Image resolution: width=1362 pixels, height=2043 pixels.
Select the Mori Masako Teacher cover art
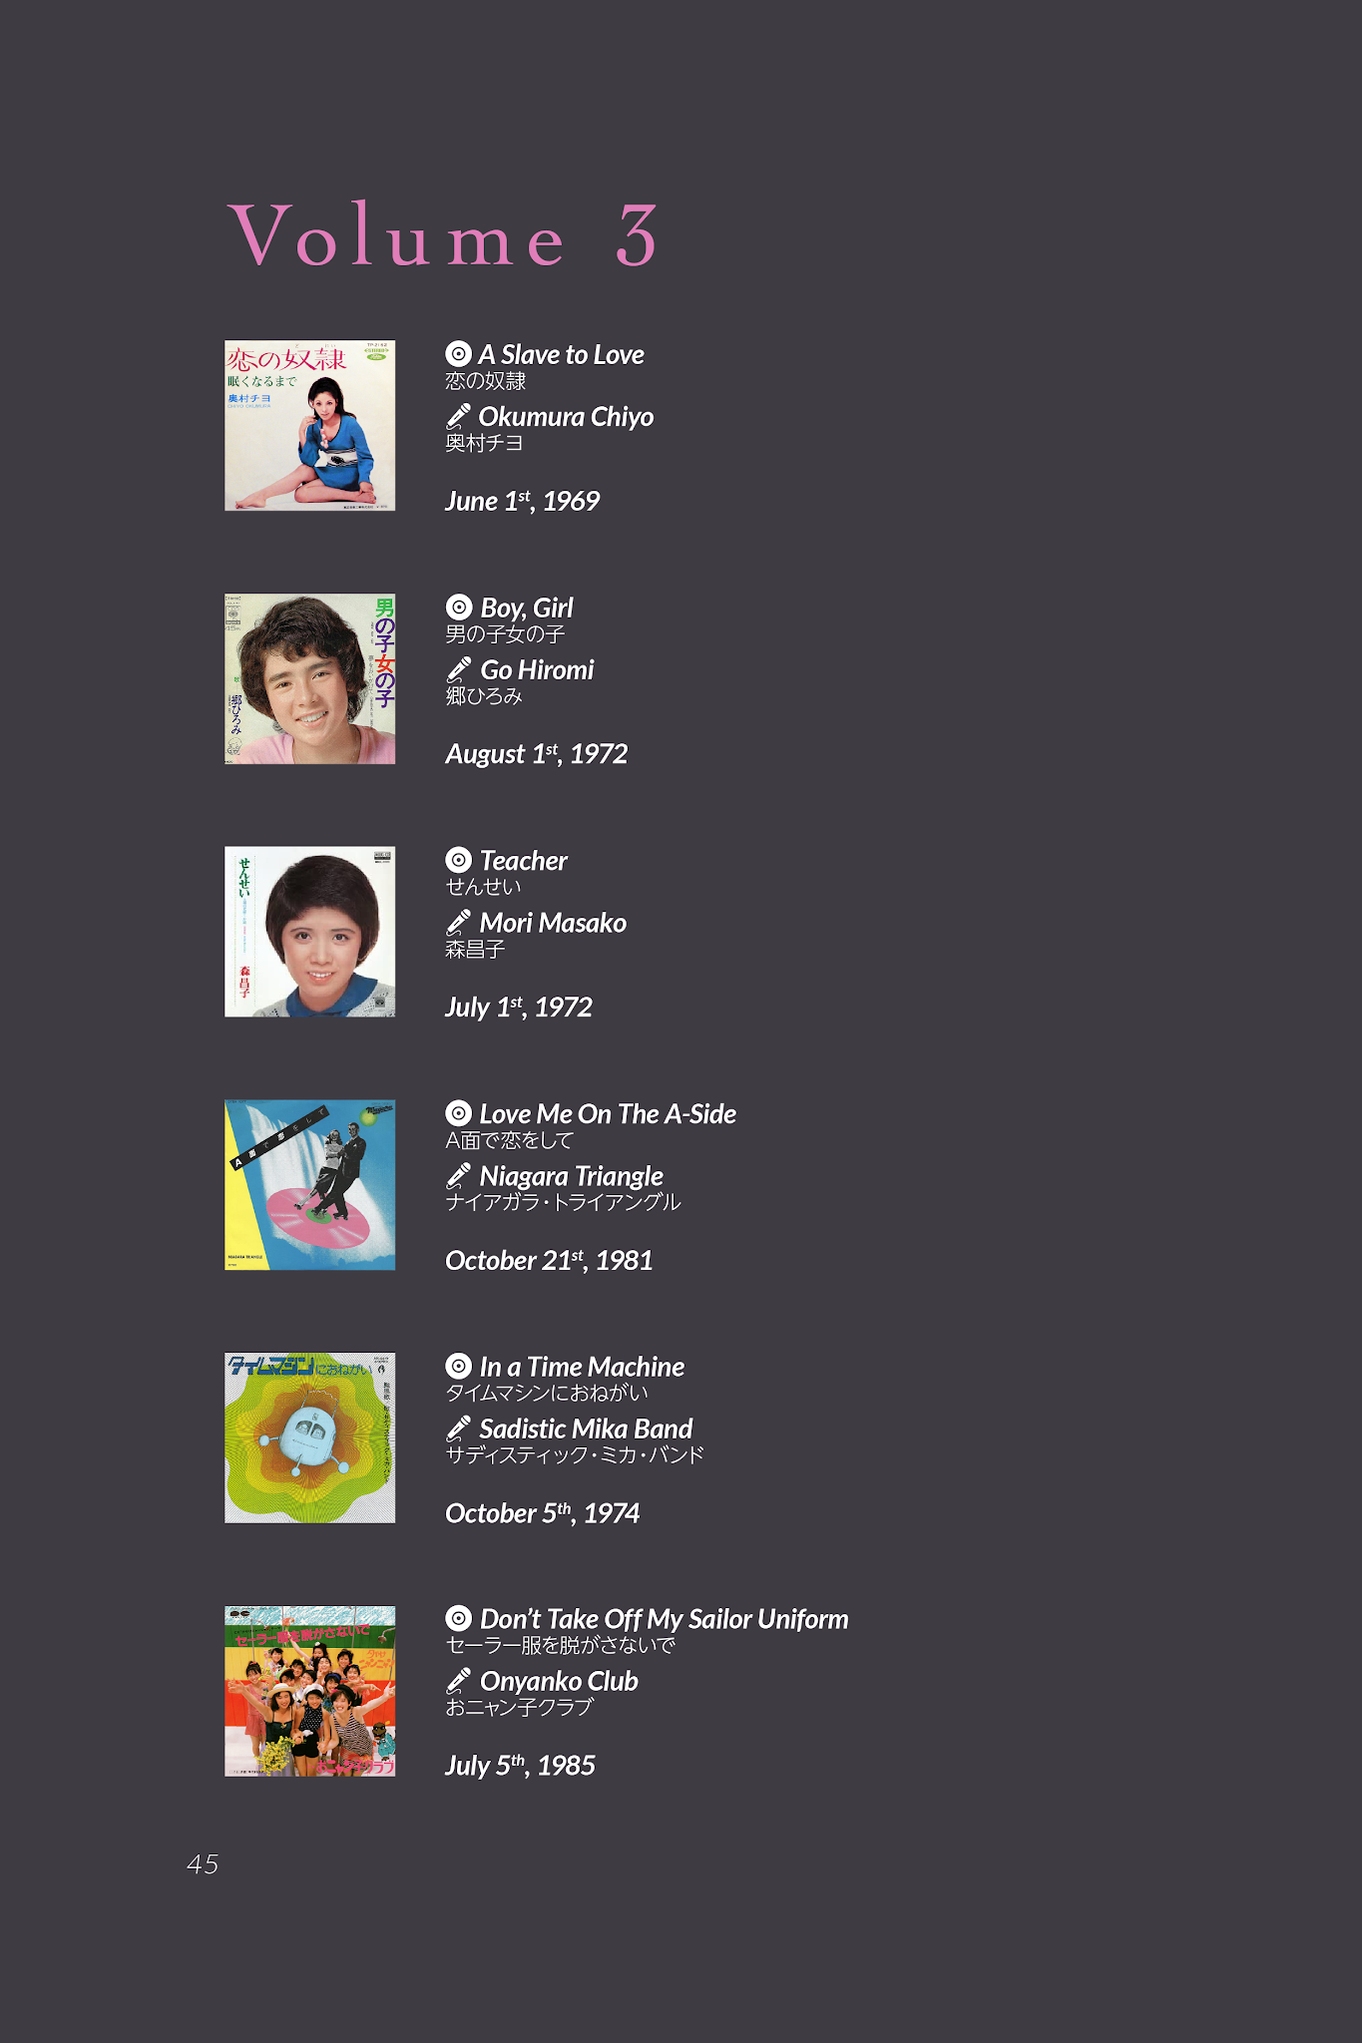310,932
